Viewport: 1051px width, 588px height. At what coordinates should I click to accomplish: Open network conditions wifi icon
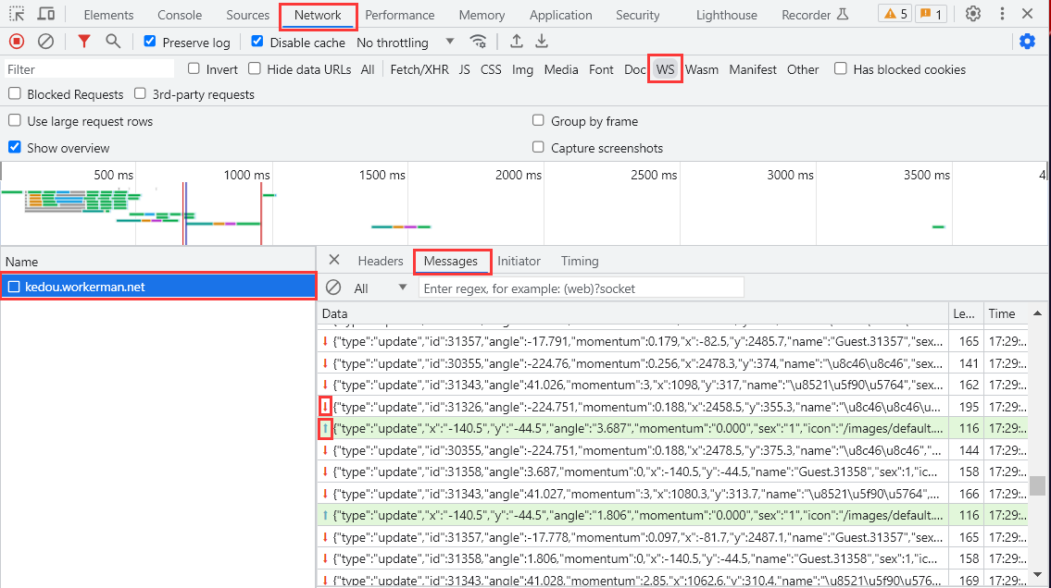[478, 42]
